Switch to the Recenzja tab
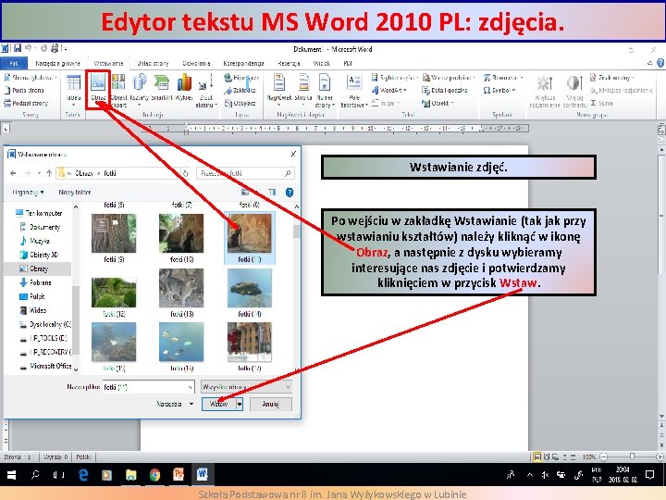The height and width of the screenshot is (500, 666). pyautogui.click(x=289, y=63)
